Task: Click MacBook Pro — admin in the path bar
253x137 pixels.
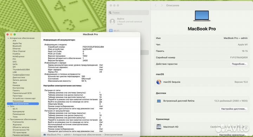Action: [59, 135]
